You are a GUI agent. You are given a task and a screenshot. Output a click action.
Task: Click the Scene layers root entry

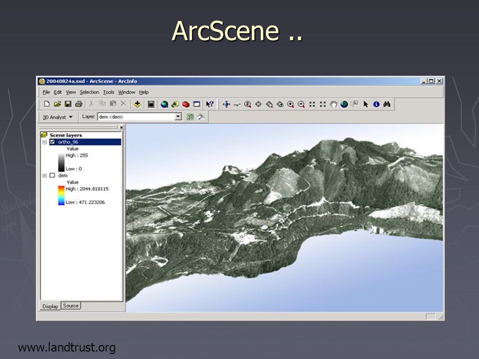(66, 135)
